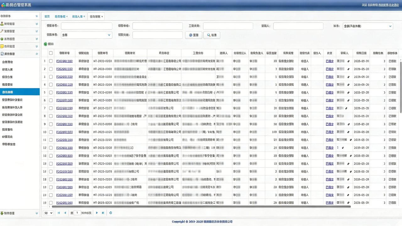Click the vertical scrollbar at the table's right
This screenshot has width=402, height=226.
click(400, 87)
